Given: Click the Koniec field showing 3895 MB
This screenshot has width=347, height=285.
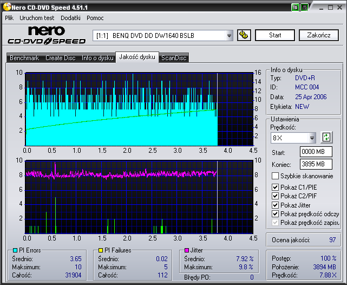Looking at the screenshot, I should pyautogui.click(x=316, y=164).
